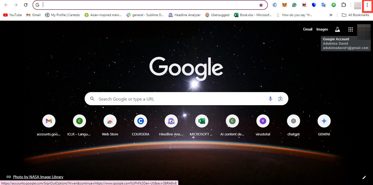Viewport: 373px width, 185px height.
Task: Start voice search with the microphone icon
Action: (x=270, y=99)
